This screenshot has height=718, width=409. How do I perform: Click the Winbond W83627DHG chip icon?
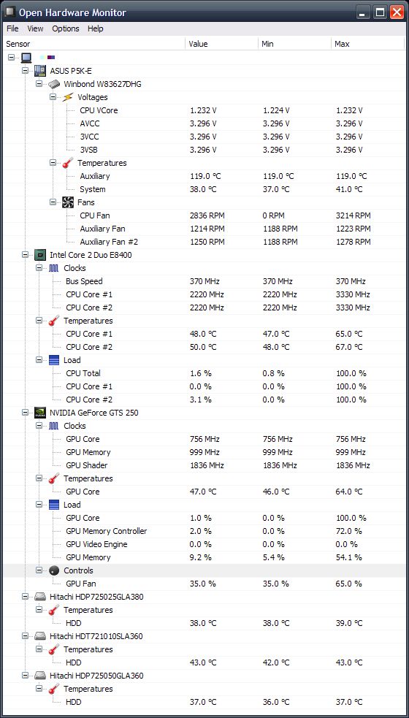pyautogui.click(x=54, y=84)
